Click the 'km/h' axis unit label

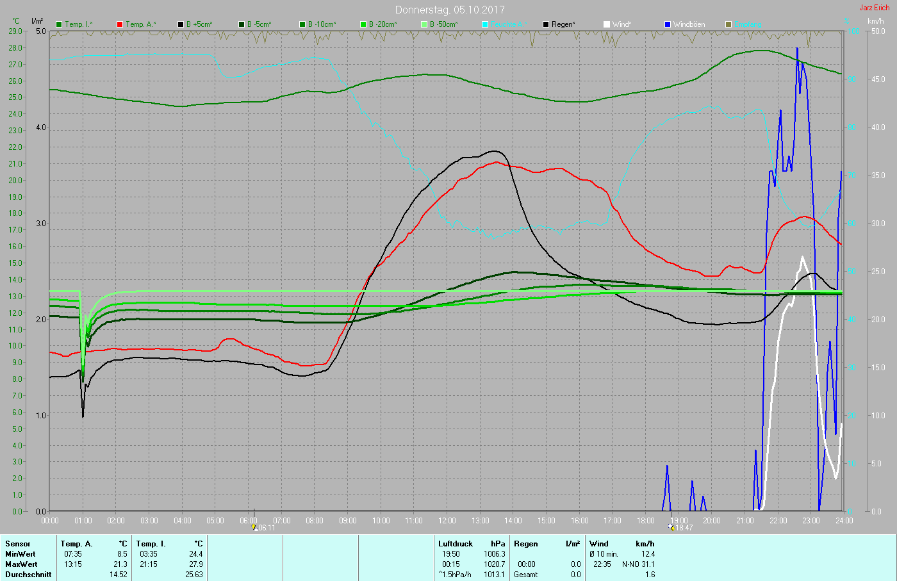click(x=876, y=21)
